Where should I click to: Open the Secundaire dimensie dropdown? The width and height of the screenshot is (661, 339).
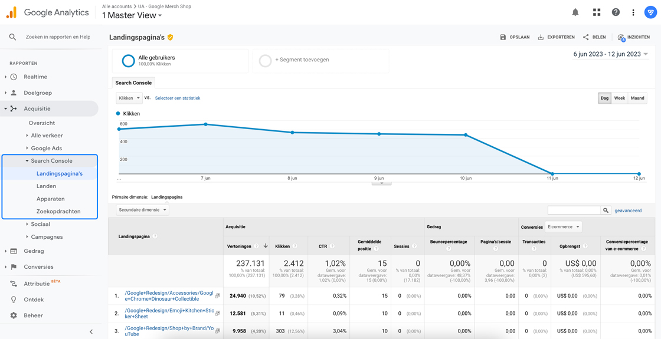tap(142, 210)
